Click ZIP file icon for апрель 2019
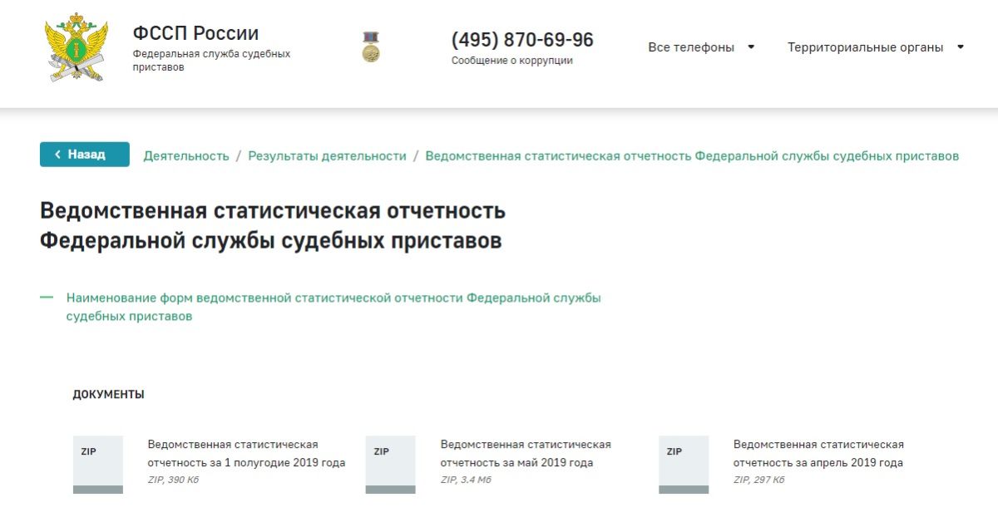Screen dimensions: 998x527 (x=684, y=464)
